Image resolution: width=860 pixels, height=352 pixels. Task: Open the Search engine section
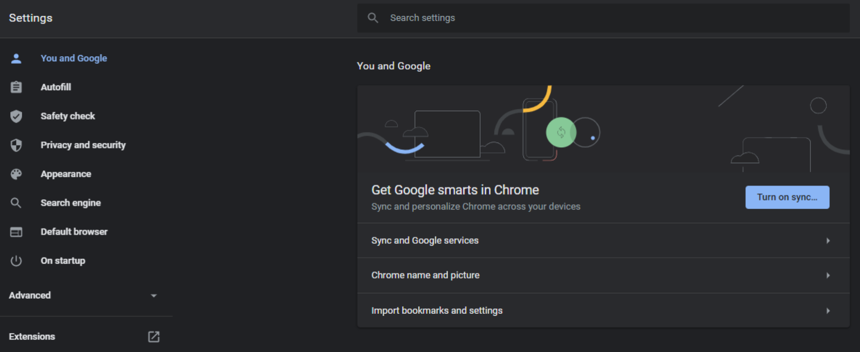click(x=71, y=203)
